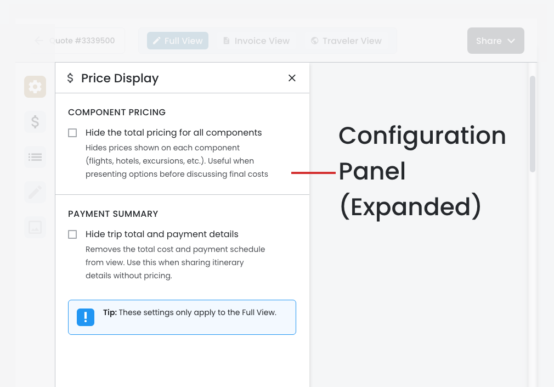Open the image gallery sidebar icon
This screenshot has height=387, width=554.
[x=35, y=227]
